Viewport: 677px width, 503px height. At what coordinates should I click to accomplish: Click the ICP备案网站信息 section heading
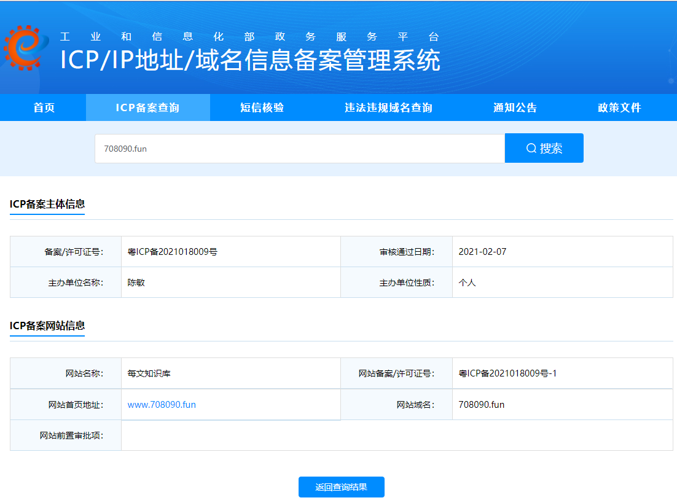[47, 326]
